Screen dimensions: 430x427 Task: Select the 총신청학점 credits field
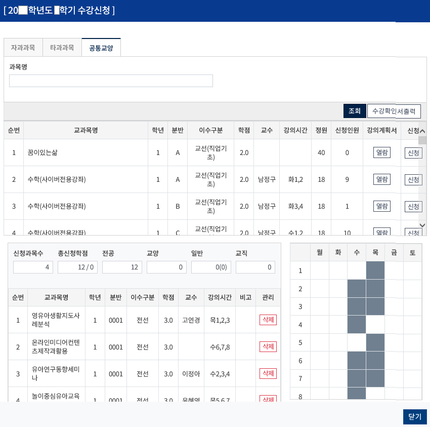[78, 268]
